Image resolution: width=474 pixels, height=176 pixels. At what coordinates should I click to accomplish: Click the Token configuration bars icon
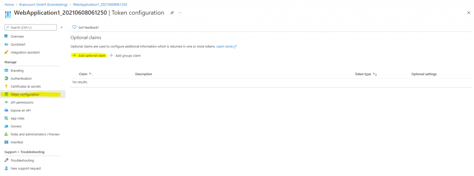click(6, 94)
